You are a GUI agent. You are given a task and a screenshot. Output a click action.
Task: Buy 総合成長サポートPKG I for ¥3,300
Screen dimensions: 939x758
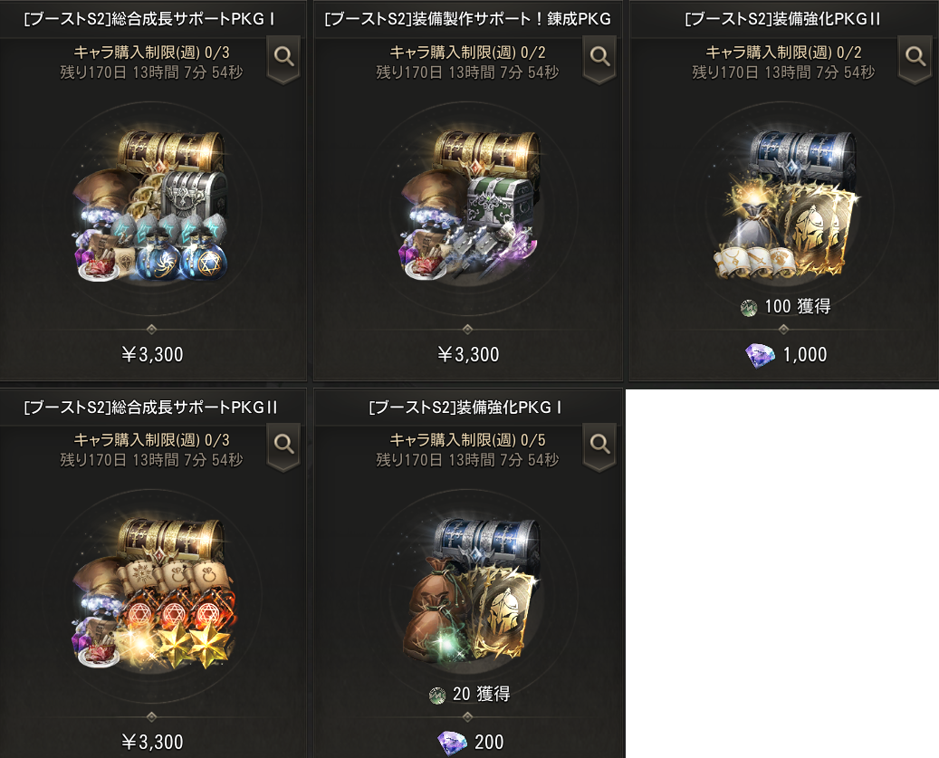(152, 354)
